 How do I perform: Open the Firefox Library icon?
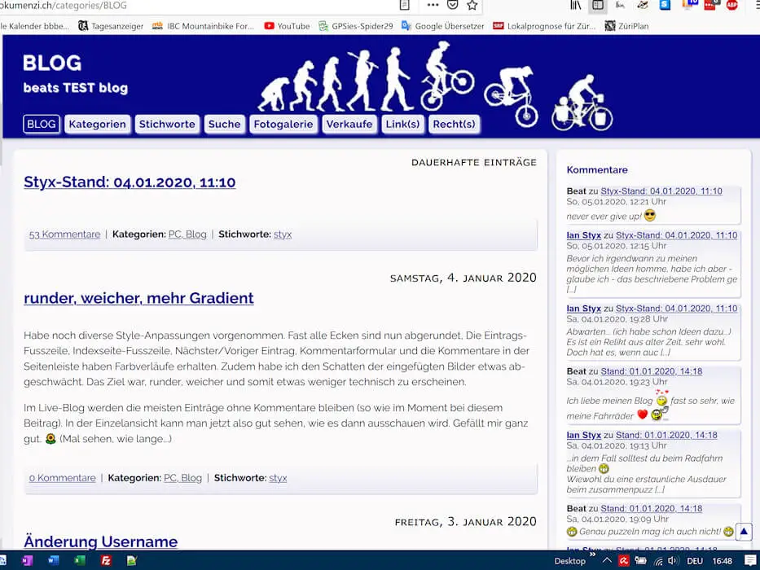[x=576, y=5]
